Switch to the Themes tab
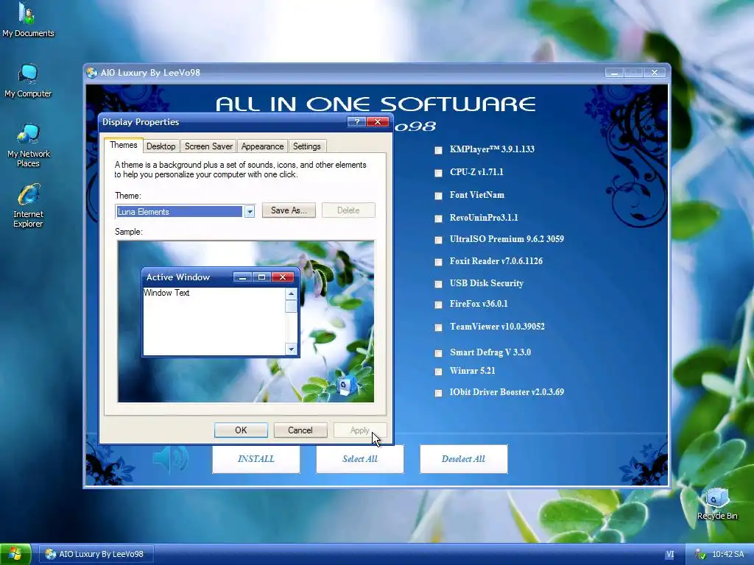754x565 pixels. [x=123, y=145]
